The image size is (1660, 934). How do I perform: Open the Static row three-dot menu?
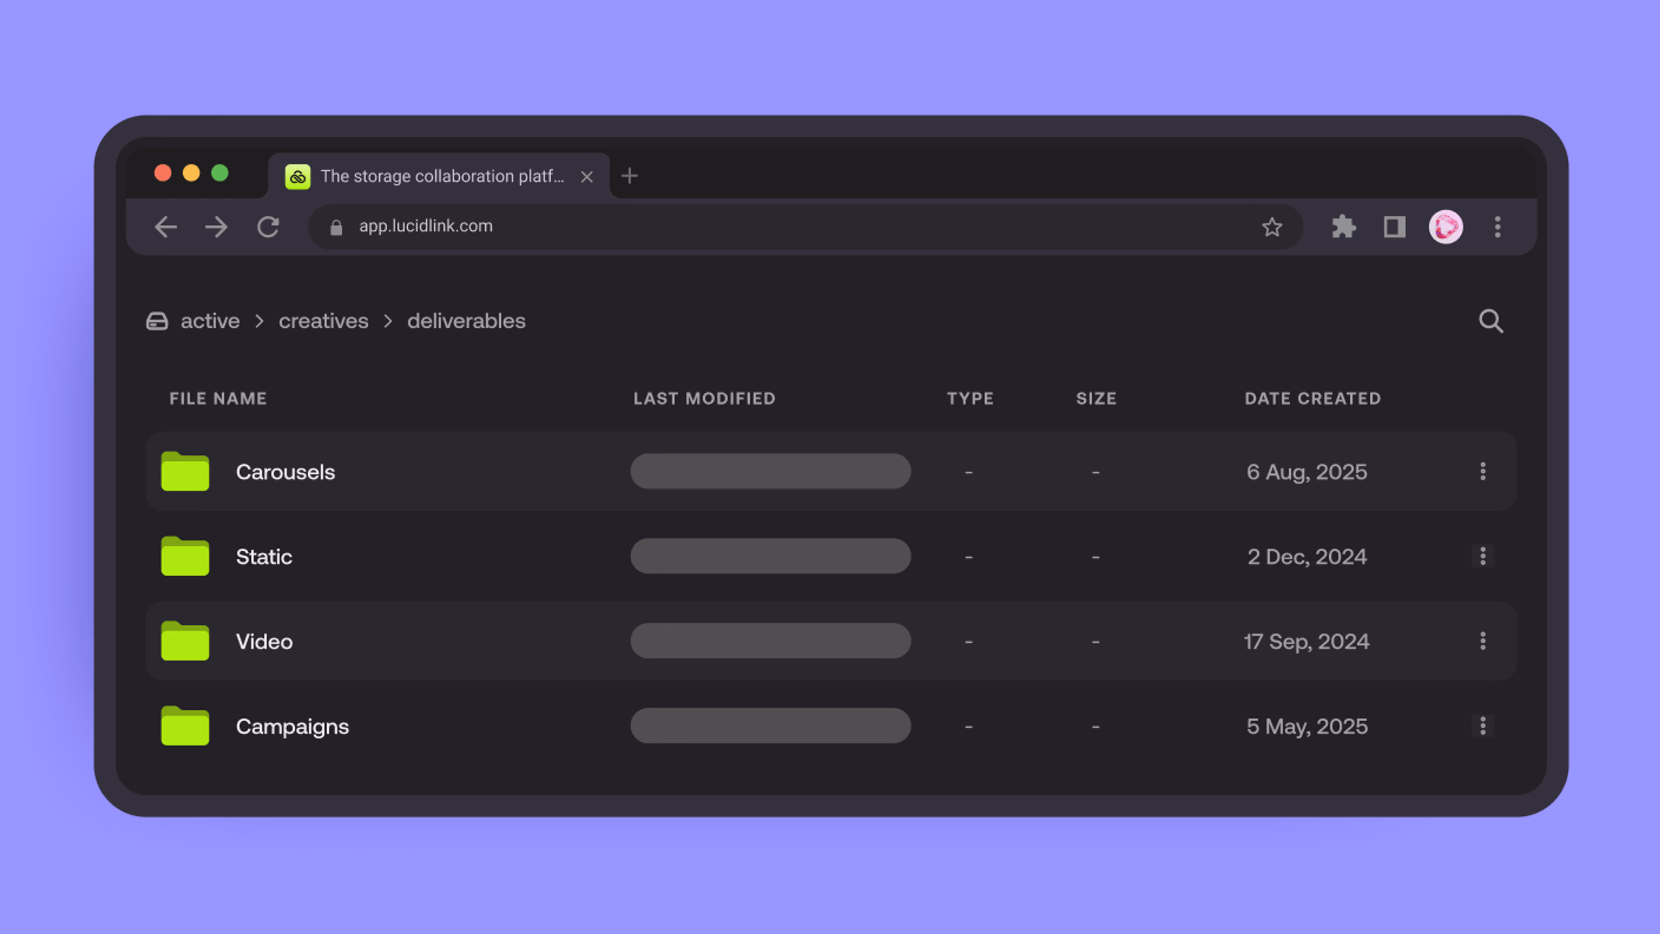click(x=1482, y=556)
